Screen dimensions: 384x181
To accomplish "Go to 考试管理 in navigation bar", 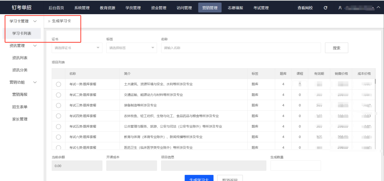I will pos(261,8).
